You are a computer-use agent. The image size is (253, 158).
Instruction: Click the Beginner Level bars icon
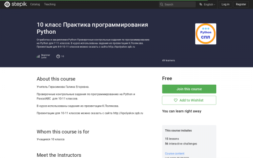pyautogui.click(x=38, y=56)
